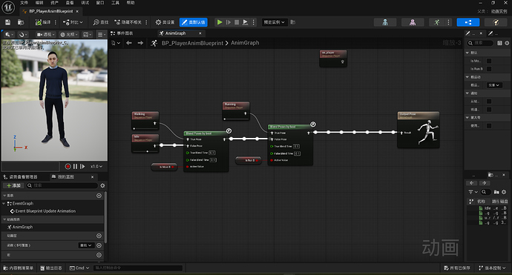Start play simulation with green arrow
Screen dimensions: 512x275
(220, 22)
